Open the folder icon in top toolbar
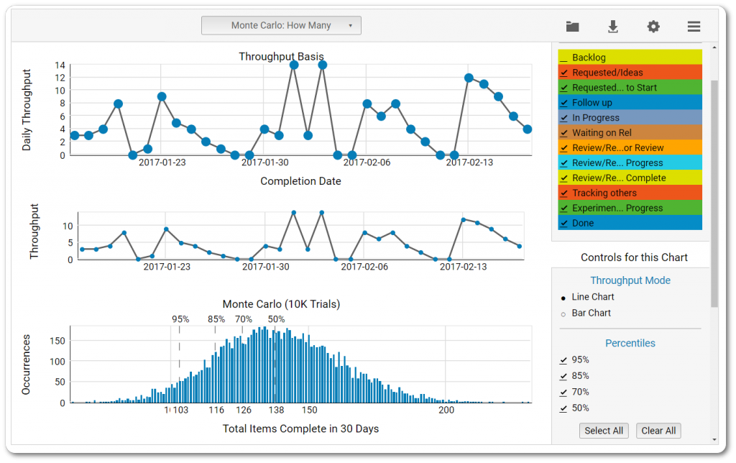 (x=572, y=27)
